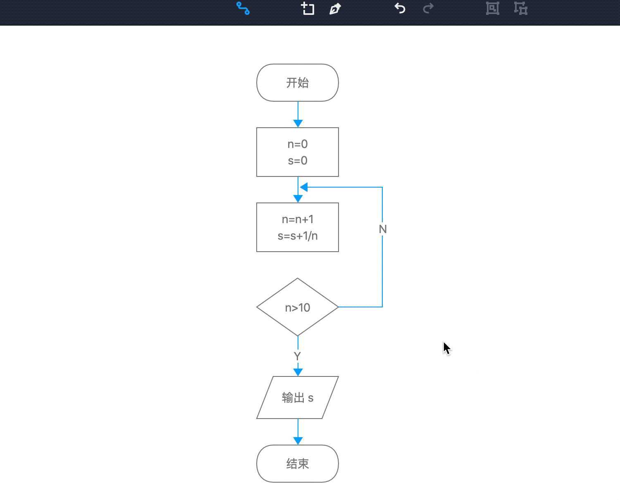Viewport: 620px width, 500px height.
Task: Click the n=n+1 s=s+1/n process box
Action: [x=298, y=227]
